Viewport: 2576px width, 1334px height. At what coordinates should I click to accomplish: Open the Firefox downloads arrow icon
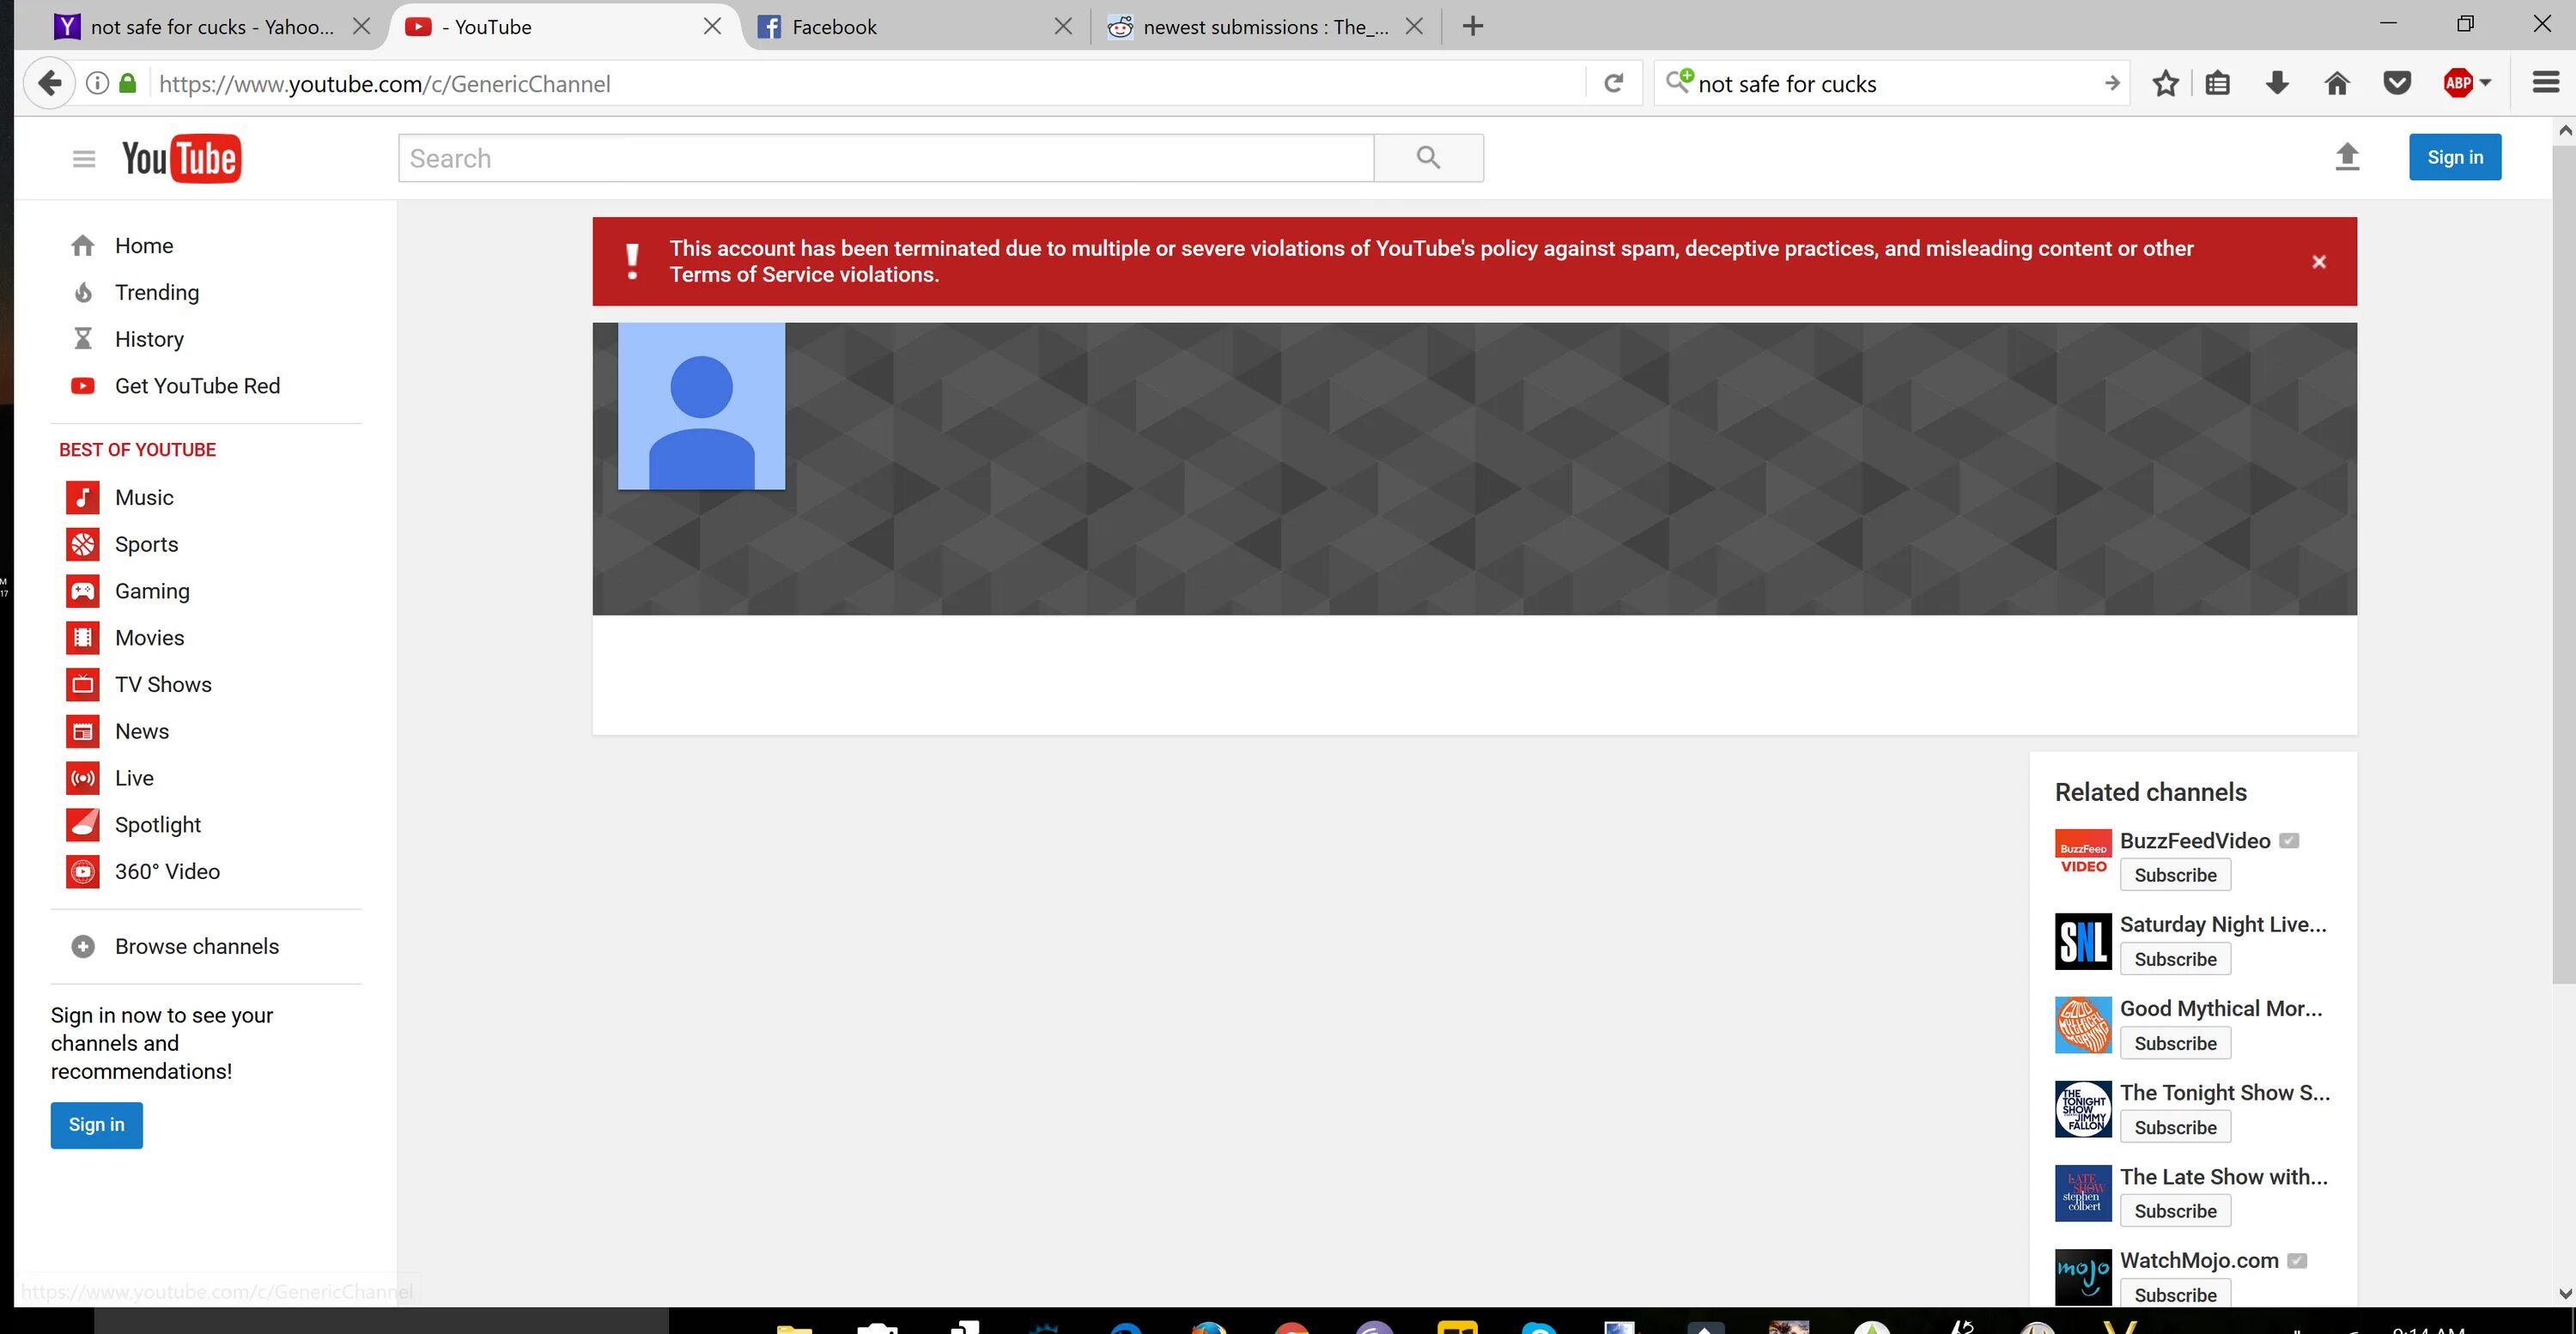[2277, 83]
